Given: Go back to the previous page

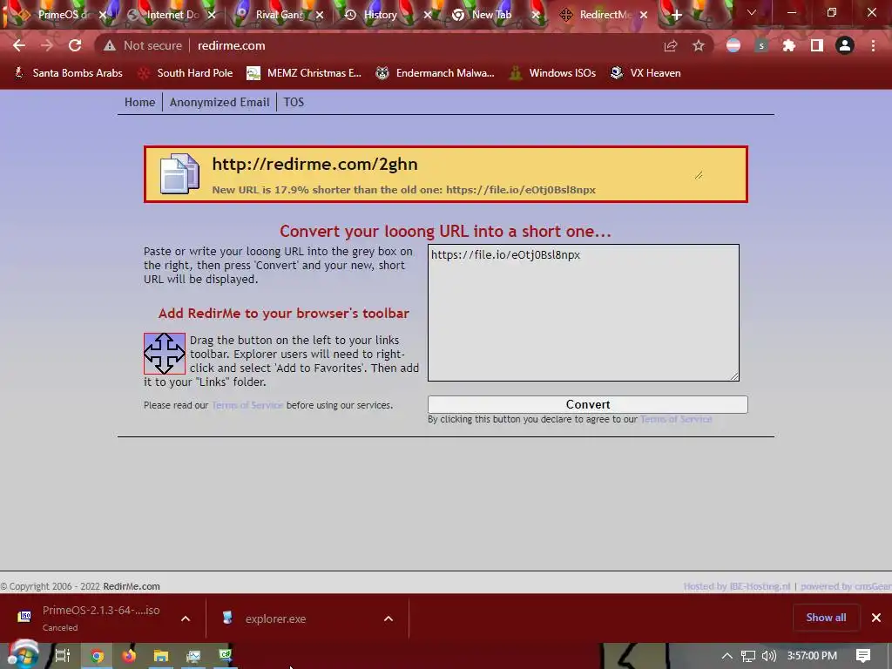Looking at the screenshot, I should click(19, 45).
